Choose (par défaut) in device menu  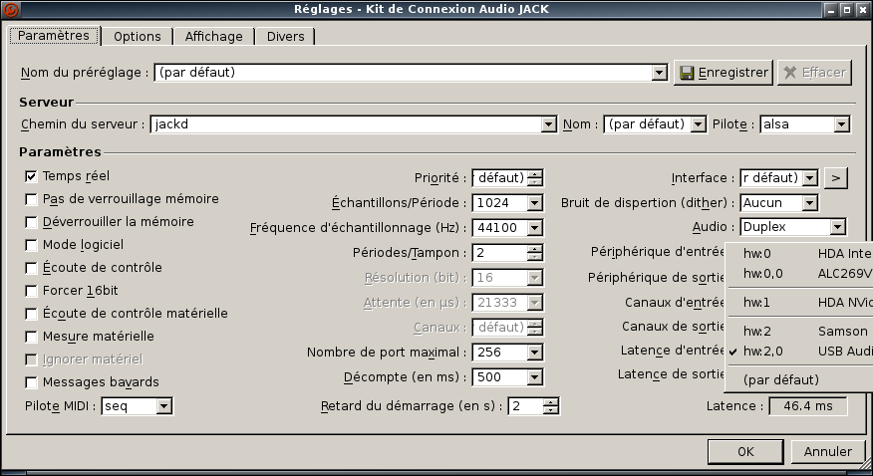(800, 380)
